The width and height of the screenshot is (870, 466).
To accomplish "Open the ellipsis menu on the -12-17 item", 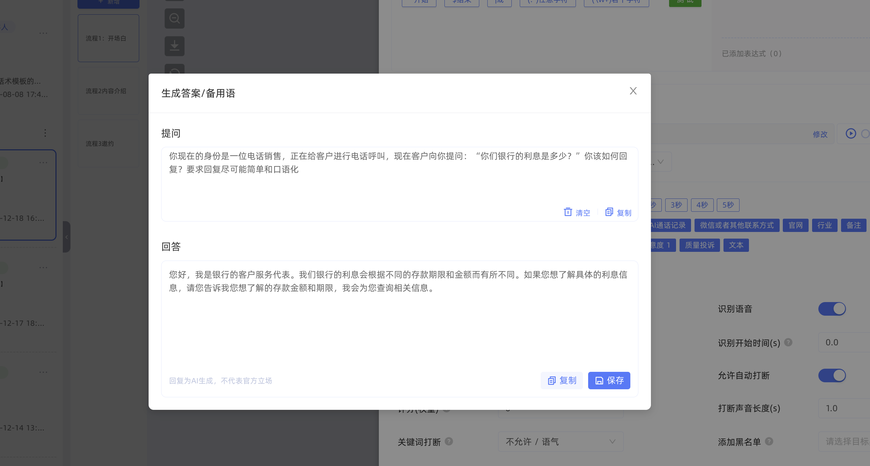I will [x=43, y=268].
